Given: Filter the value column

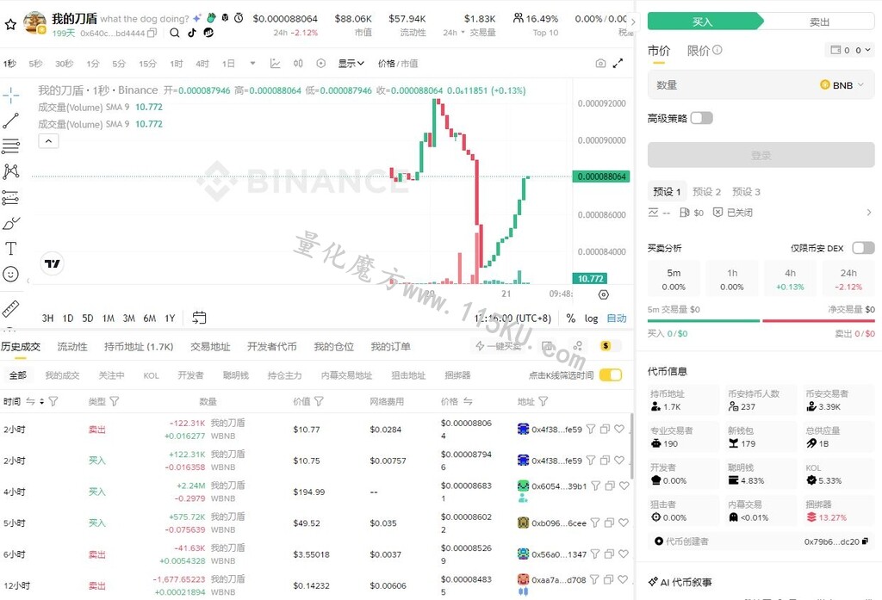Looking at the screenshot, I should (319, 401).
